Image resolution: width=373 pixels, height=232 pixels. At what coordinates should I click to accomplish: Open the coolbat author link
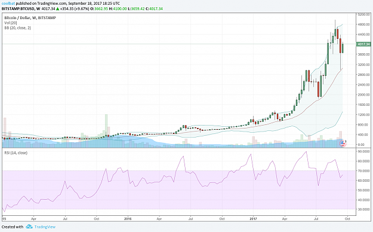8,4
